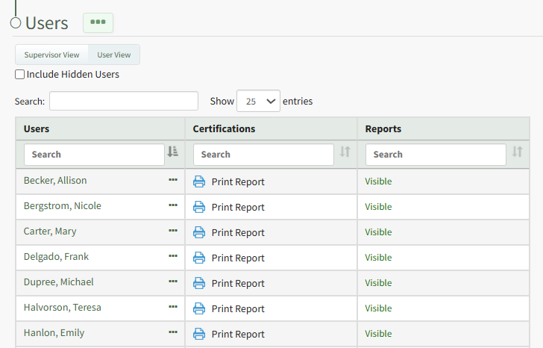Open ellipsis options for Delgado, Frank

tap(173, 256)
